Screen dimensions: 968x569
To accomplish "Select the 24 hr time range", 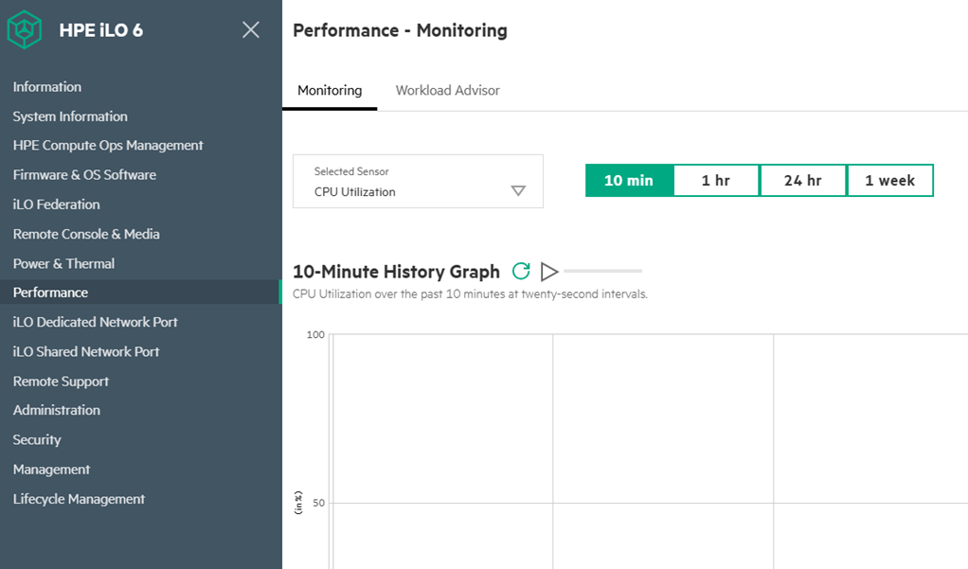I will [802, 181].
